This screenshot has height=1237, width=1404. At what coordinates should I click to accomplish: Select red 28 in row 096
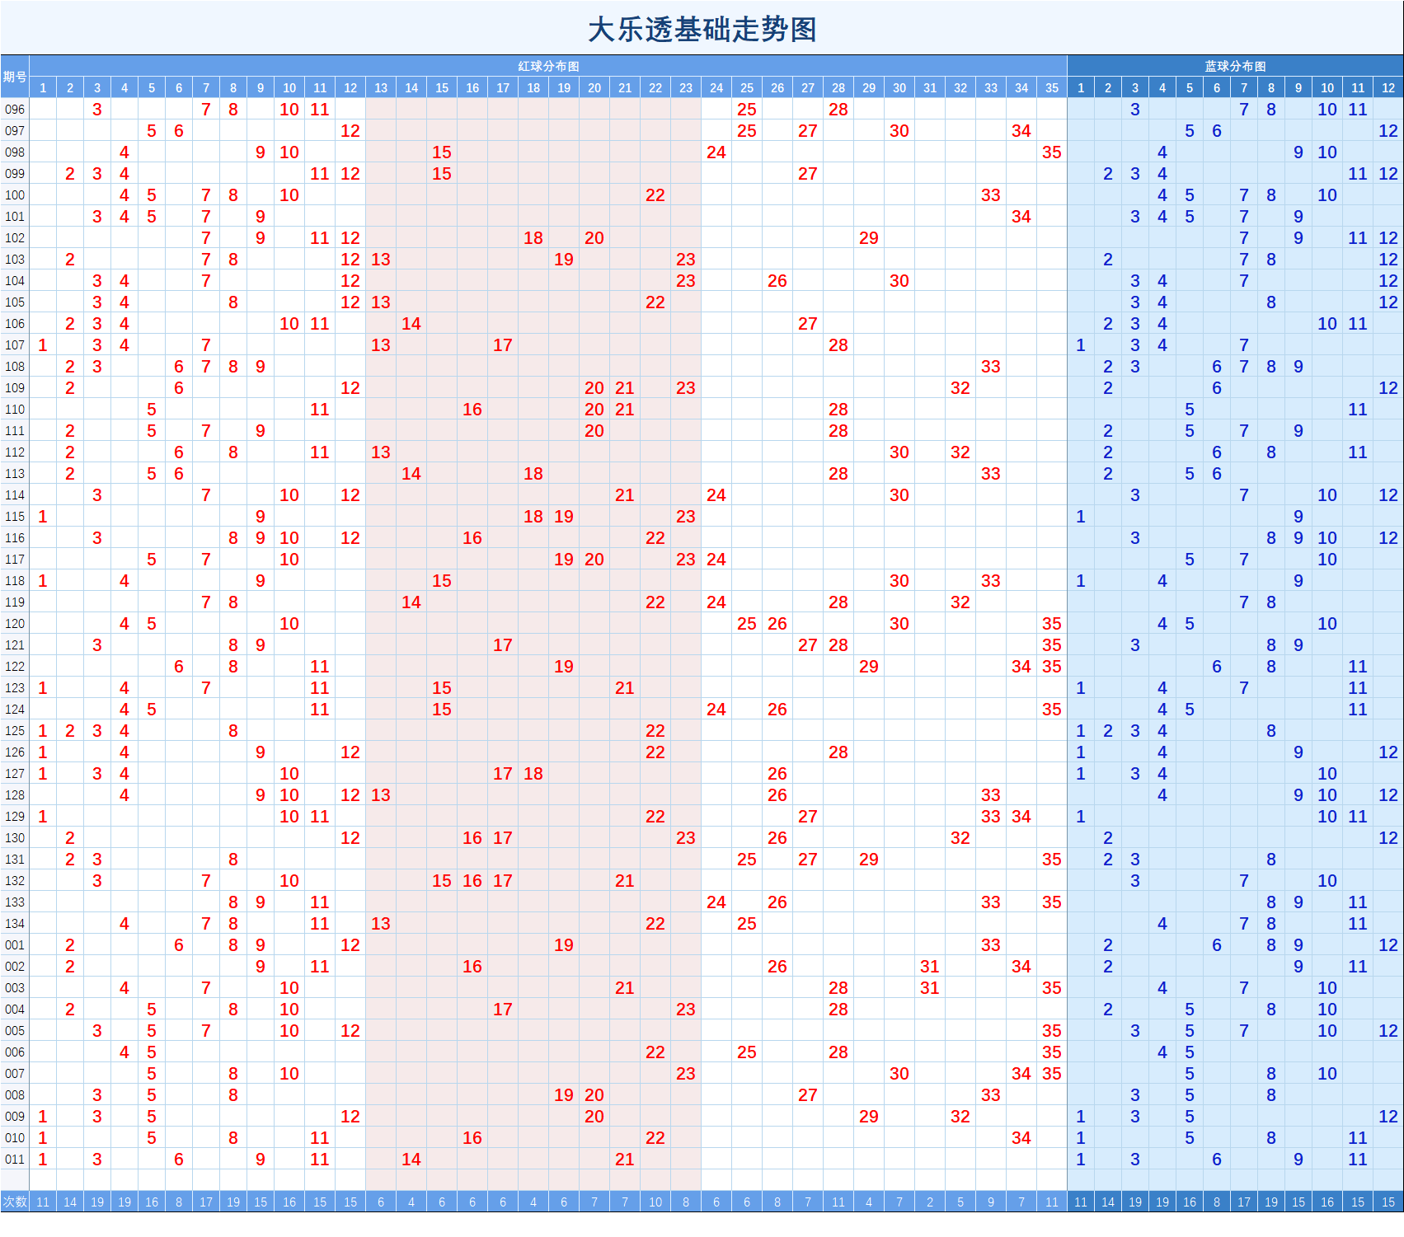pyautogui.click(x=838, y=109)
